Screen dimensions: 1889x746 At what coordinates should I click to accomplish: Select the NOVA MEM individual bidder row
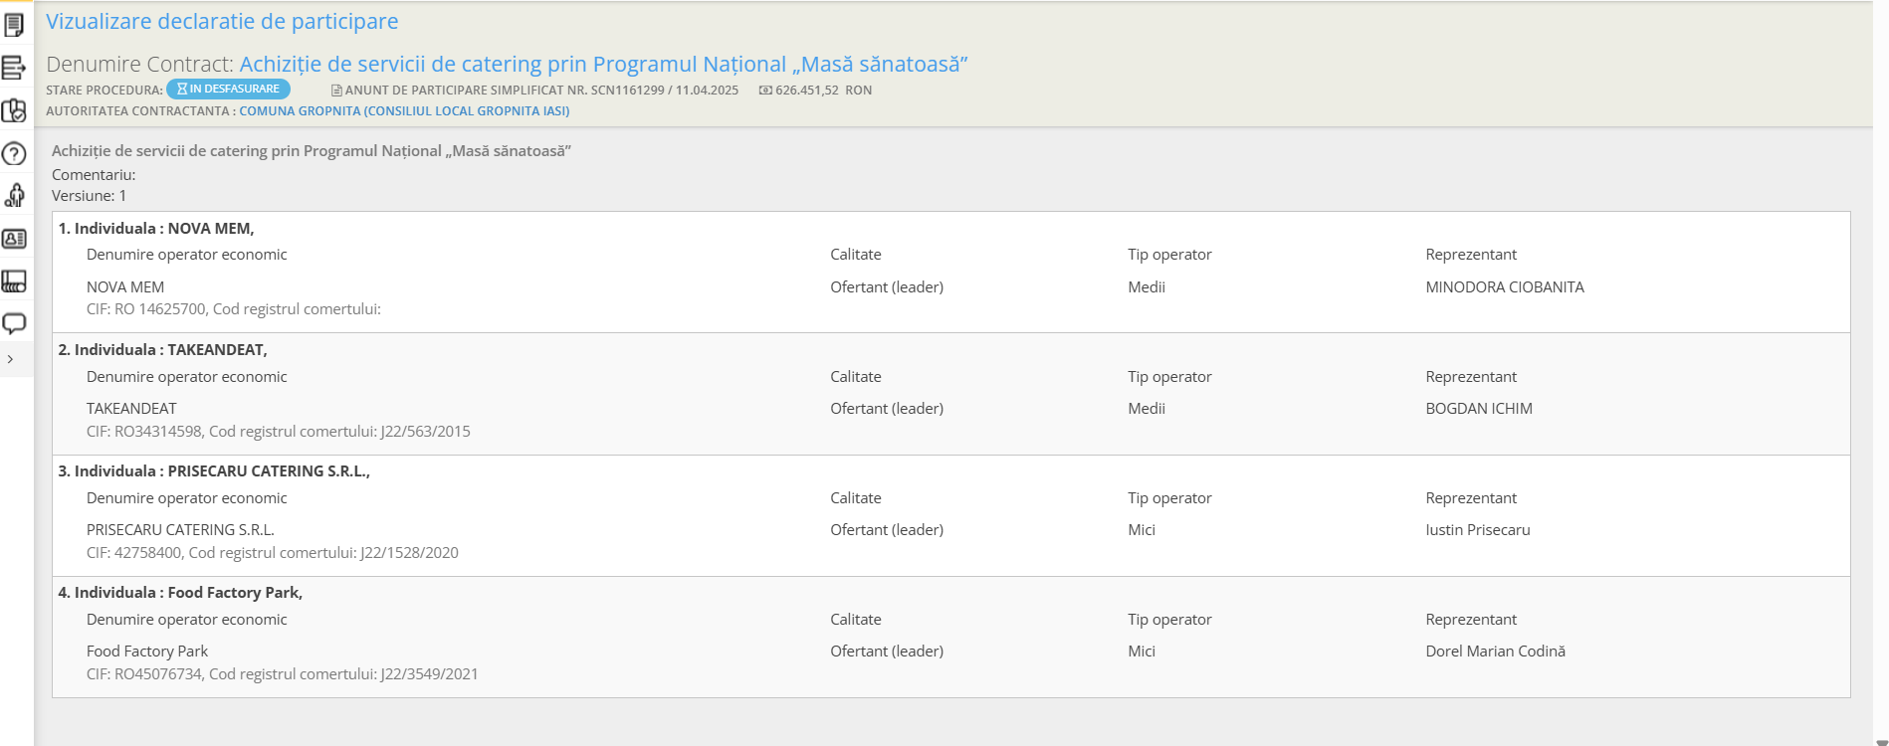(x=156, y=229)
